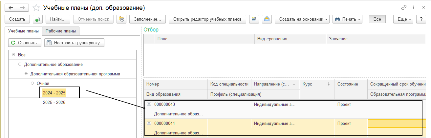
Task: Click the forward navigation arrow
Action: point(22,7)
